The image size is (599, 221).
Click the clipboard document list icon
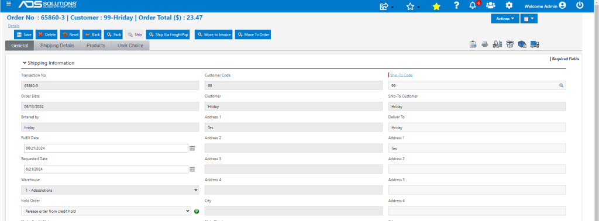tap(473, 44)
